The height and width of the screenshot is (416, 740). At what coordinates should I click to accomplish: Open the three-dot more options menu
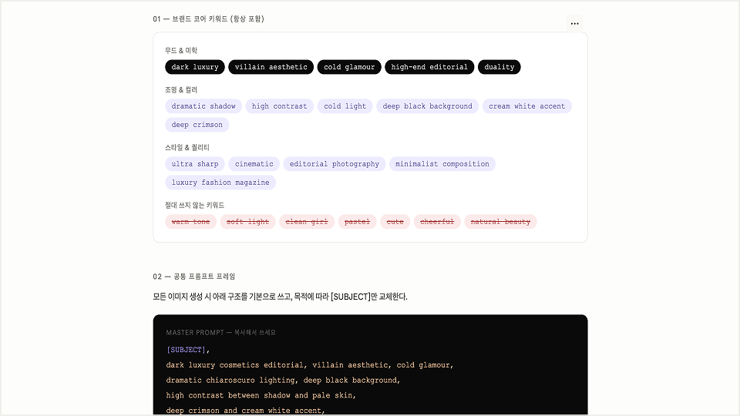click(x=574, y=24)
